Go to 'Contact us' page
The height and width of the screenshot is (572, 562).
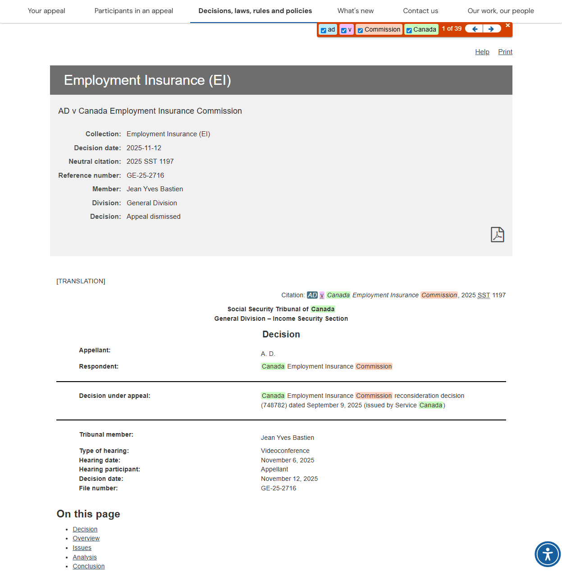click(420, 11)
